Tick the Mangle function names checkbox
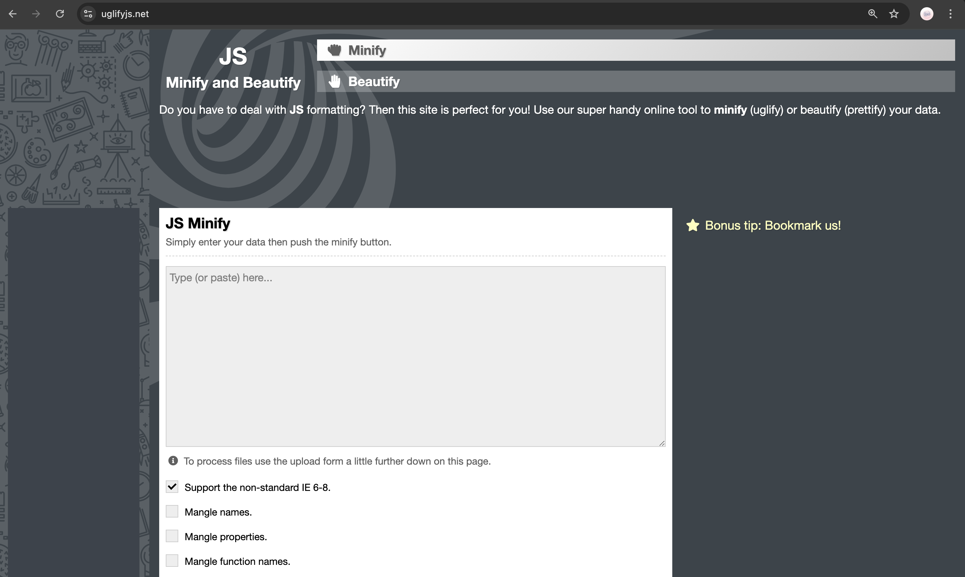 point(172,561)
